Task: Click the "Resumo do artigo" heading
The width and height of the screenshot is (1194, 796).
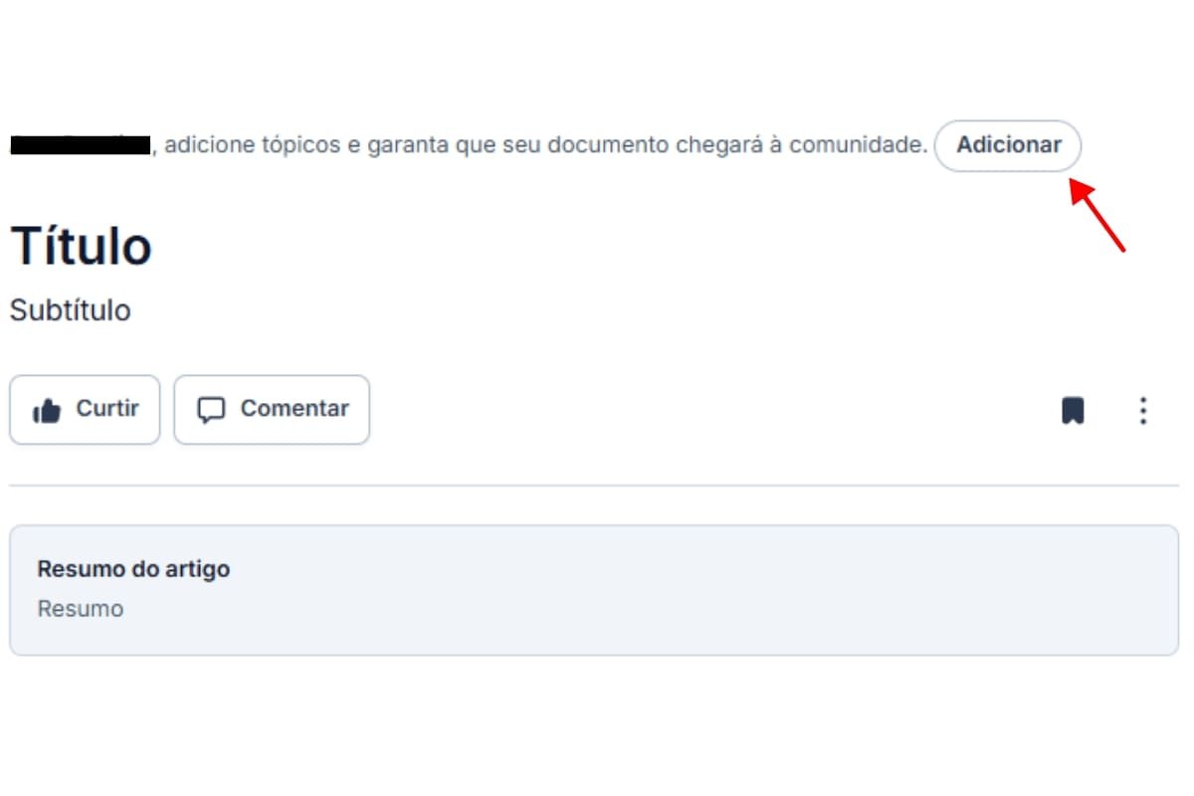Action: pos(133,569)
